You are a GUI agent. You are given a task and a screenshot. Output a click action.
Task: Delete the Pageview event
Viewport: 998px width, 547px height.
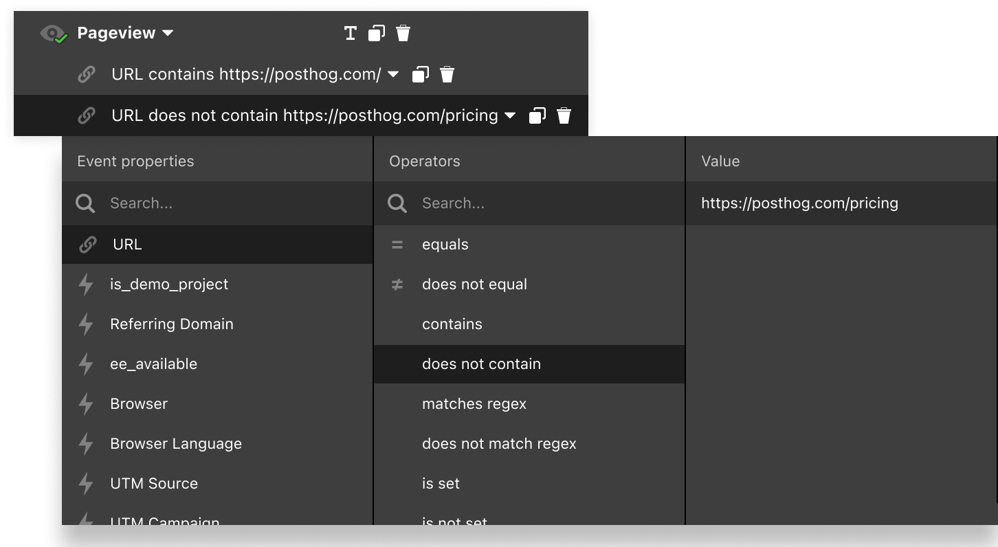403,33
